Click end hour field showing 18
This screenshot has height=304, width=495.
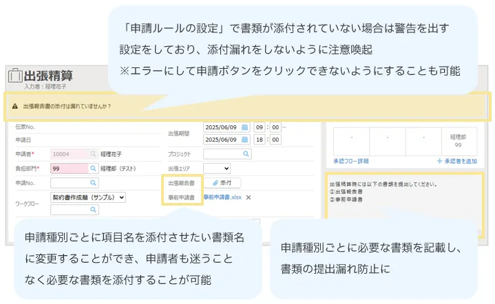[x=259, y=140]
